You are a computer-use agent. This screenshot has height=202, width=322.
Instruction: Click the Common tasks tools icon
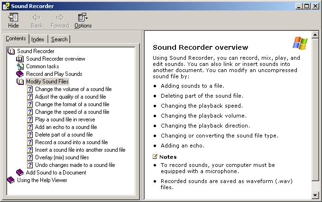(20, 66)
